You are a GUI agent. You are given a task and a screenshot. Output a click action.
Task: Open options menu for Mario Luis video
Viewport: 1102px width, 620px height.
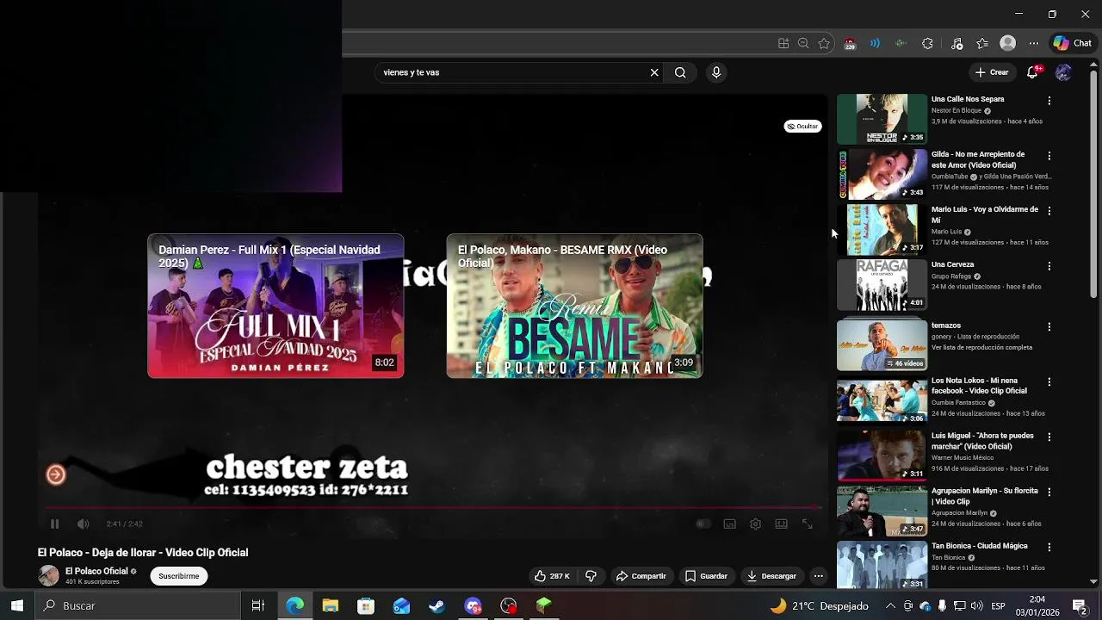pyautogui.click(x=1049, y=211)
